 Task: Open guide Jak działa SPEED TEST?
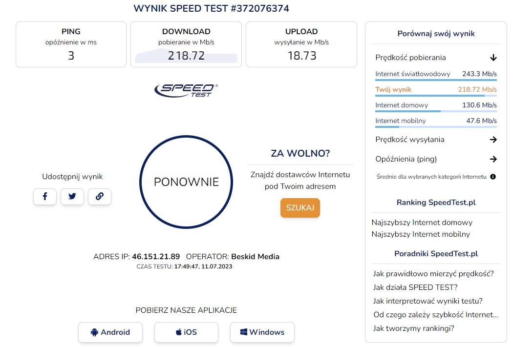click(415, 287)
